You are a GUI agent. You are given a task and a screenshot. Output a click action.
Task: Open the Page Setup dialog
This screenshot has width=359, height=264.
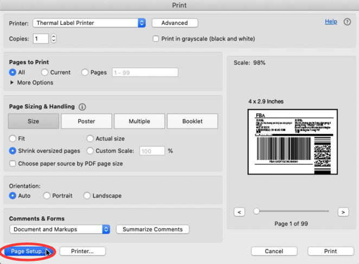tap(28, 251)
